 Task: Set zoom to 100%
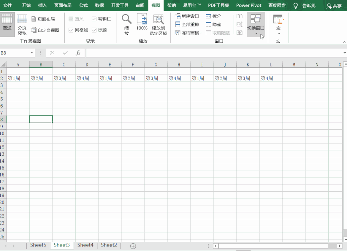pos(142,22)
